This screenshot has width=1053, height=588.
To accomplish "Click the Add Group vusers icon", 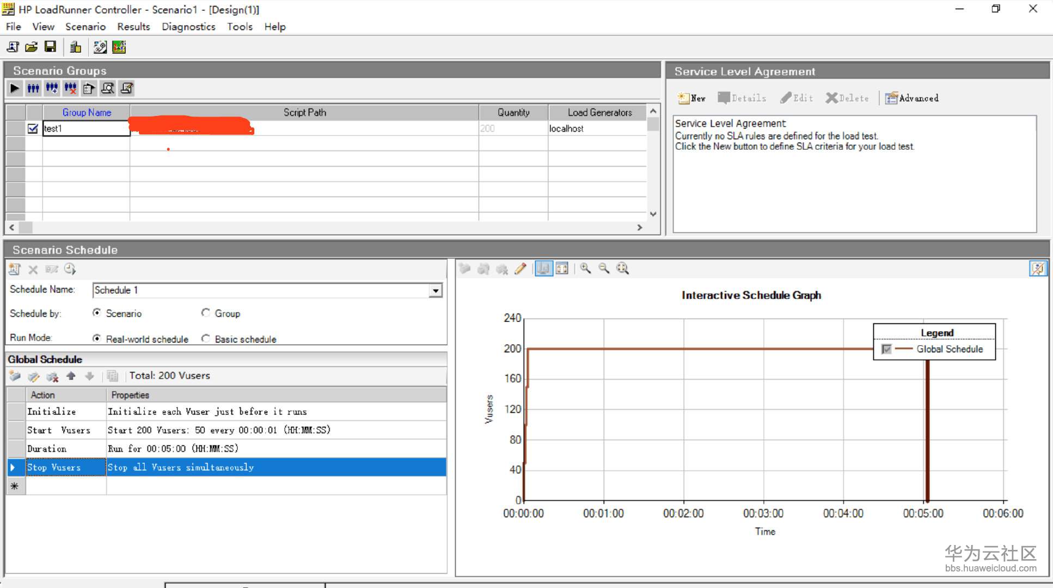I will [x=52, y=88].
